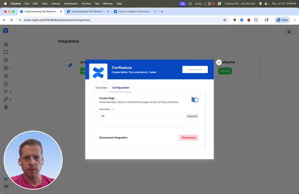The width and height of the screenshot is (299, 194).
Task: Click the SpaceKey info icon
Action: [x=114, y=109]
